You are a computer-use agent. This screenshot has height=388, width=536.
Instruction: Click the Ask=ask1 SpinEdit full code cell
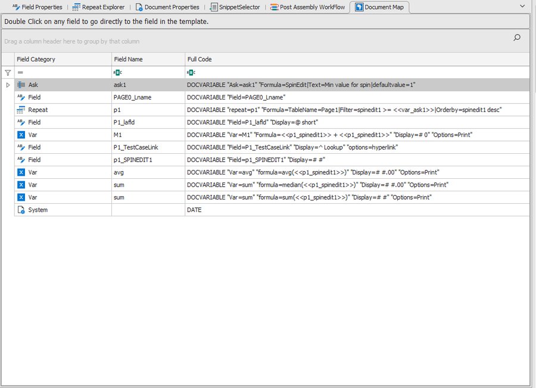tap(357, 85)
